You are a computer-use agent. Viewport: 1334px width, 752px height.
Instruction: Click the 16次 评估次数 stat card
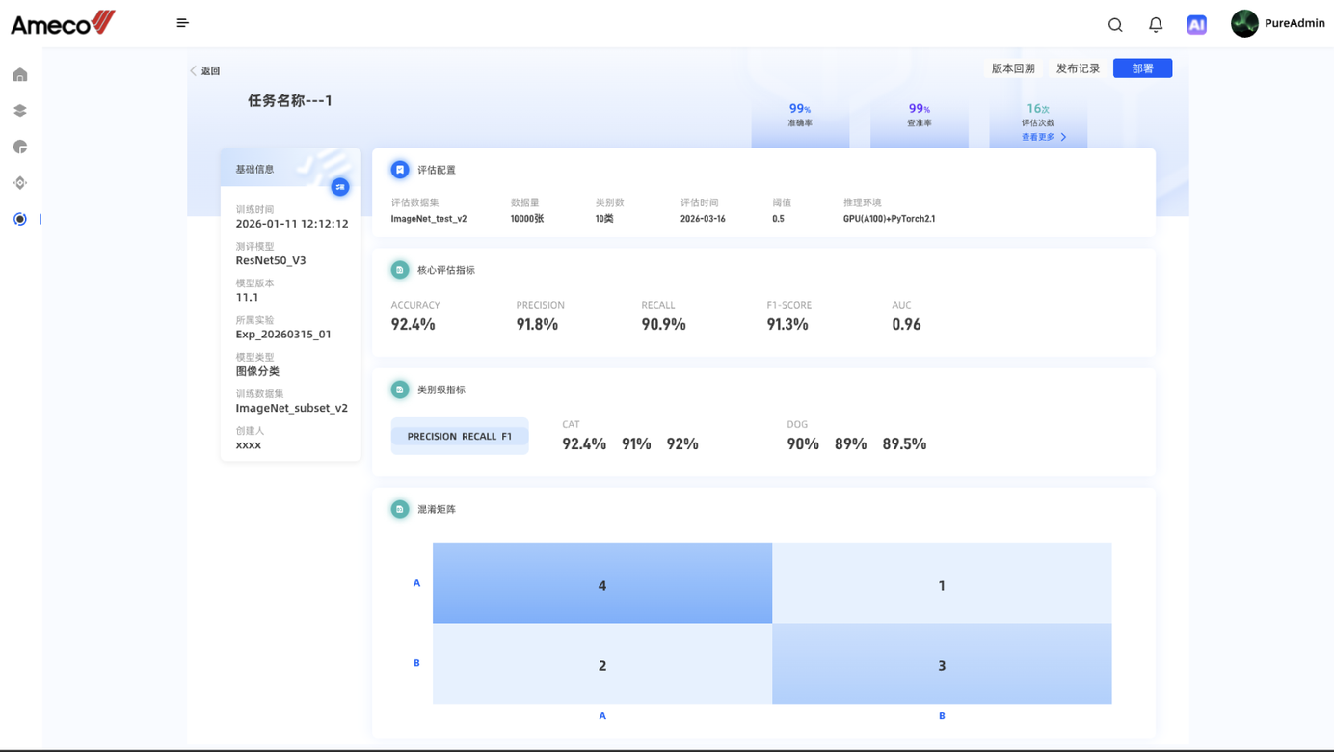click(1038, 121)
